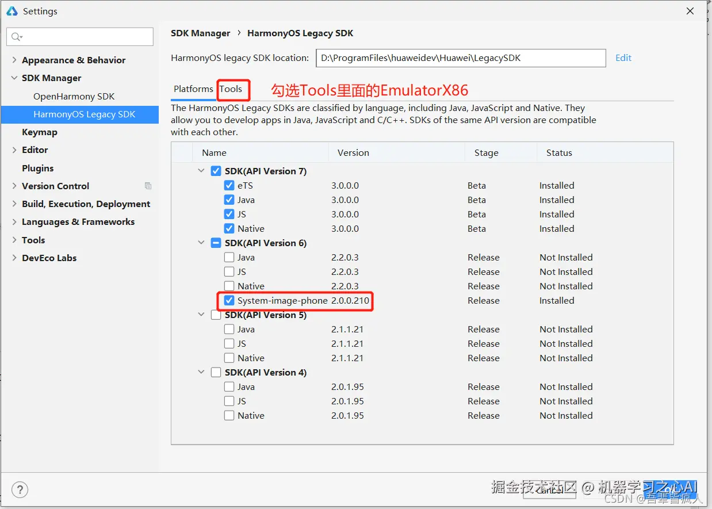Click Release stage in System-image-phone row

484,300
